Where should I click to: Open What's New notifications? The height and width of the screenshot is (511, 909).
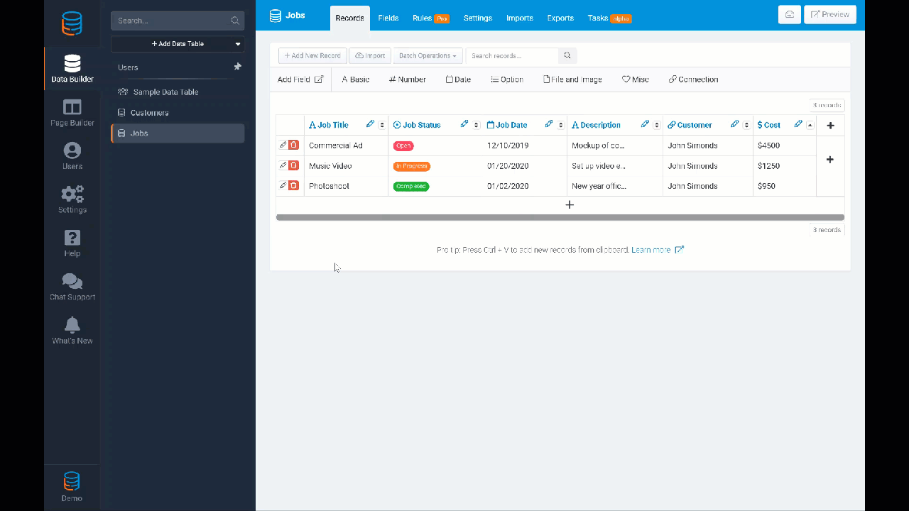point(72,331)
